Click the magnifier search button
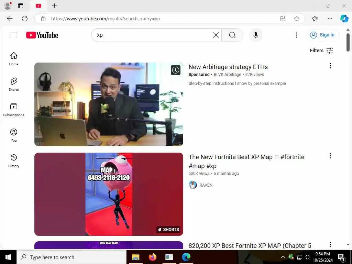This screenshot has width=352, height=264. click(232, 35)
